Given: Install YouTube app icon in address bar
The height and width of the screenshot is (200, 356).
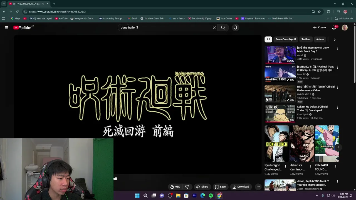Looking at the screenshot, I should [313, 12].
